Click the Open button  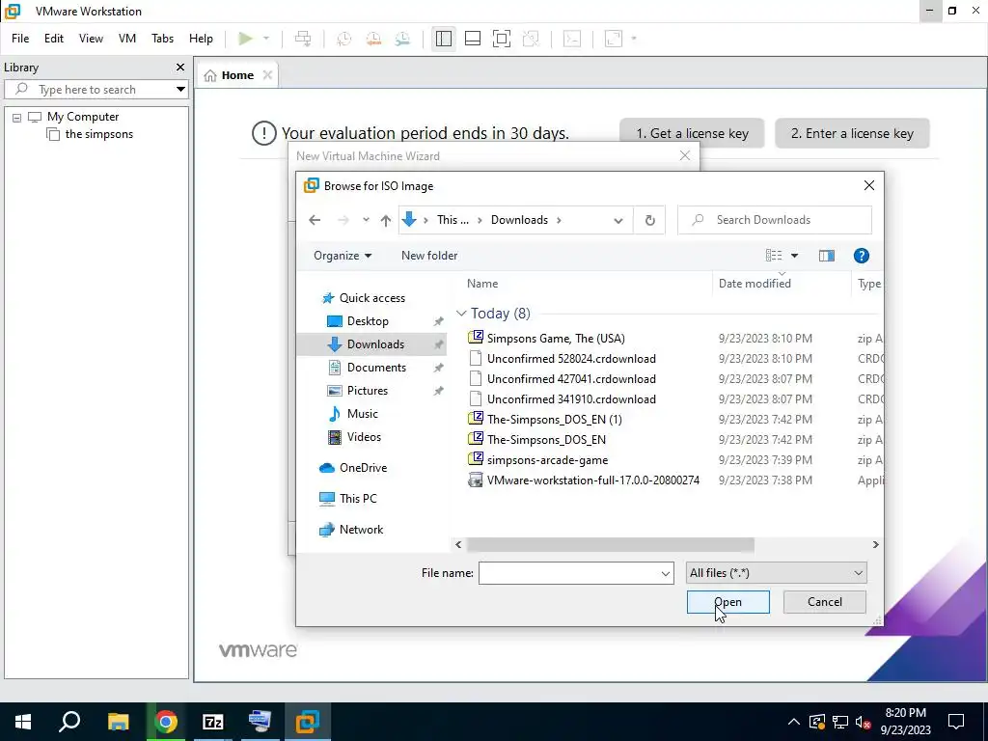[727, 602]
